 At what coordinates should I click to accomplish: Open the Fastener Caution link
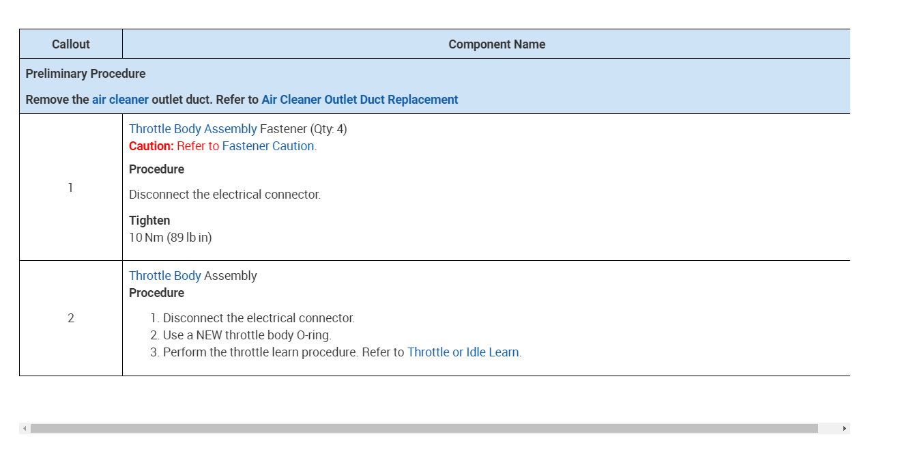267,146
